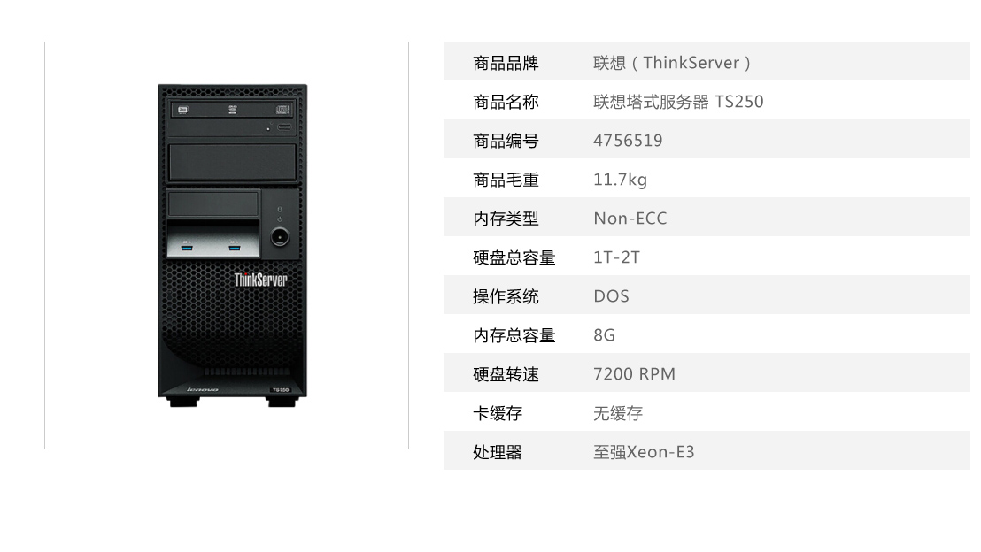Viewport: 981px width, 552px height.
Task: Click the round power button on server
Action: point(279,236)
